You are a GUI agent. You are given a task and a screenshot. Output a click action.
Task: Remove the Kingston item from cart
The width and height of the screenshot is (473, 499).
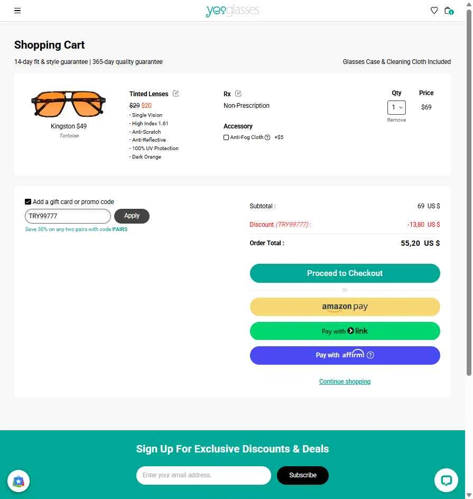(x=396, y=120)
